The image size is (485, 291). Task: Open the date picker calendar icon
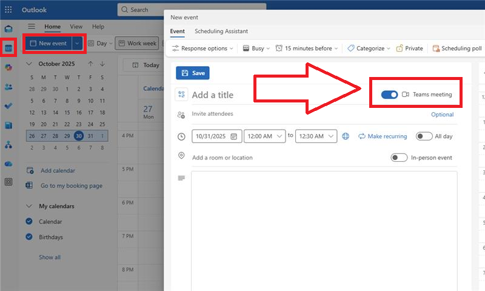(x=234, y=136)
